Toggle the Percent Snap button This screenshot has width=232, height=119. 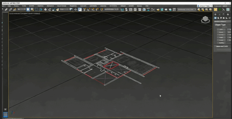point(93,10)
